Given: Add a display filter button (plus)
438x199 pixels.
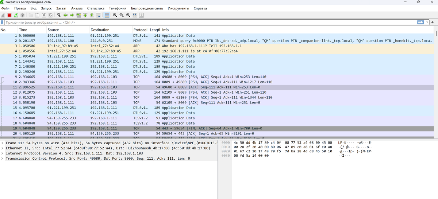Looking at the screenshot, I should point(433,23).
